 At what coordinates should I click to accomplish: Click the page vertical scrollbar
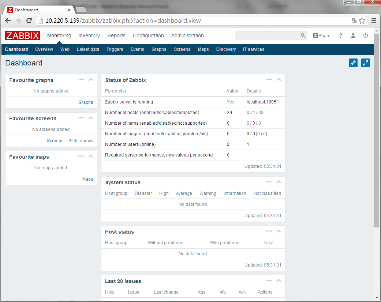(x=377, y=130)
